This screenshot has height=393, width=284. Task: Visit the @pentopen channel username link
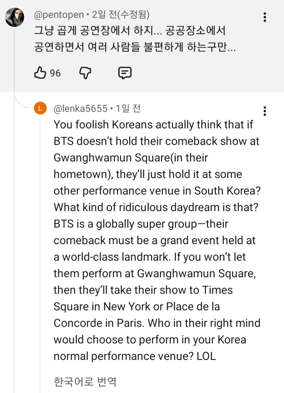(58, 15)
